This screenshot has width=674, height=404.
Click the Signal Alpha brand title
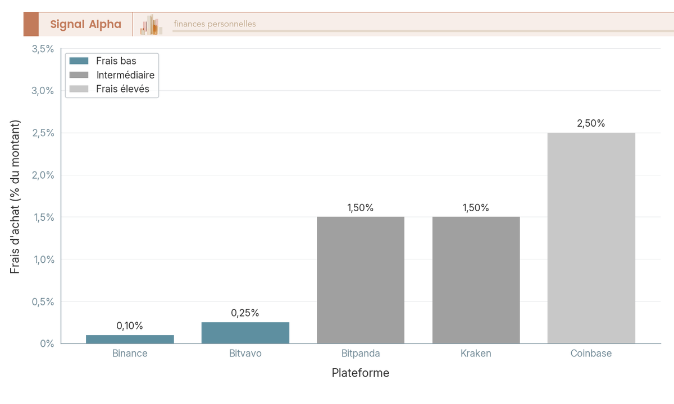point(85,24)
